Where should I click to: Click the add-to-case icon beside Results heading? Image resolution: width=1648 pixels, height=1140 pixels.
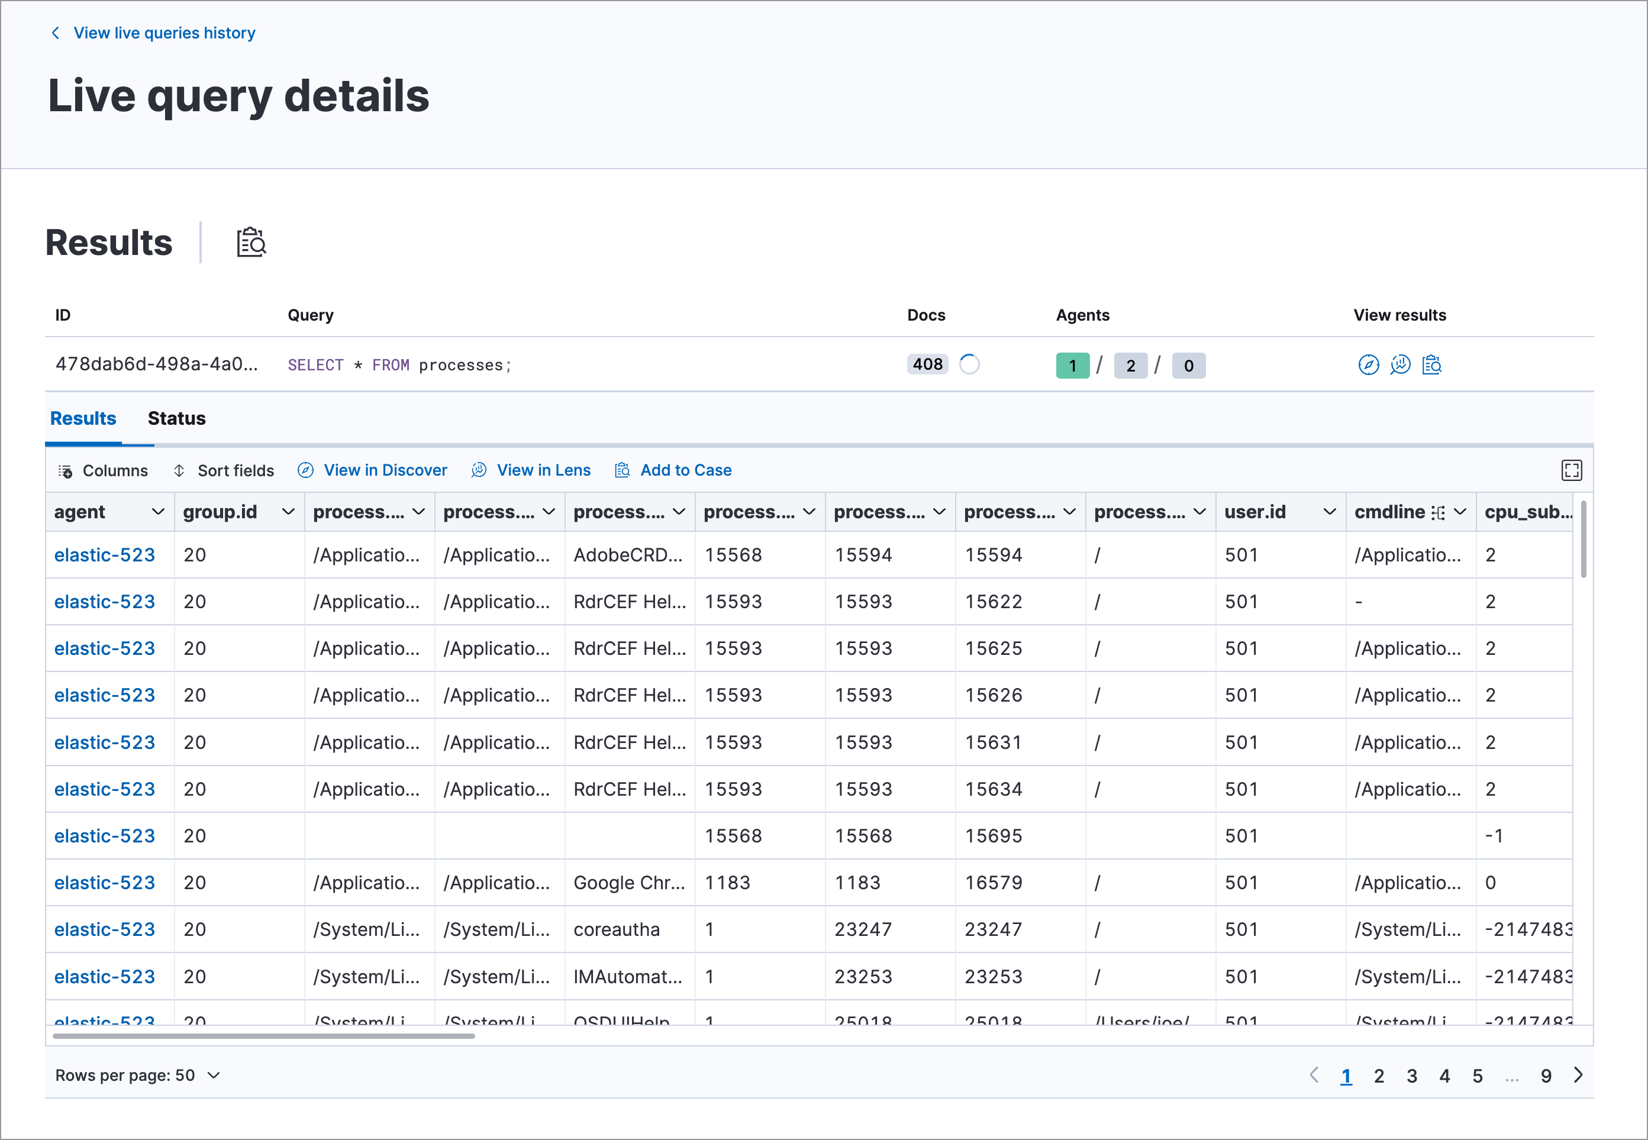[251, 243]
